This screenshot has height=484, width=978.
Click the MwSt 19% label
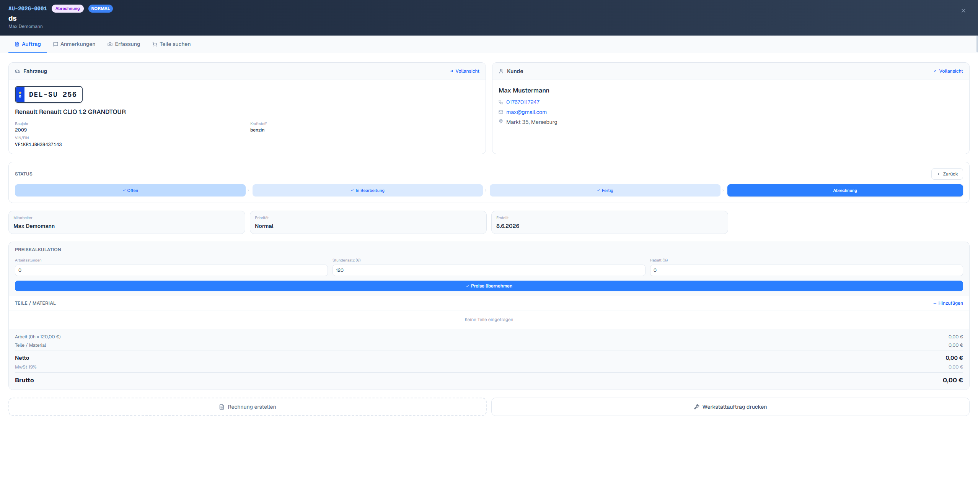point(26,367)
